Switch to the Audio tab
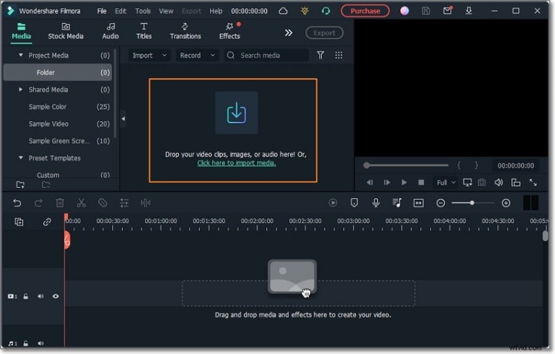Image resolution: width=555 pixels, height=354 pixels. (x=110, y=31)
